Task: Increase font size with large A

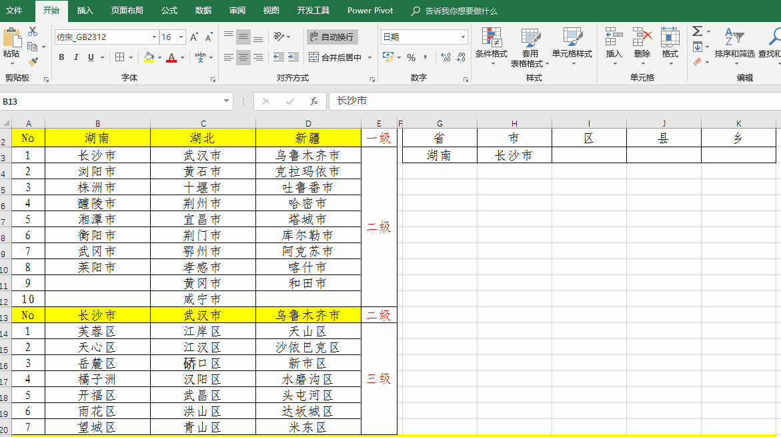Action: click(x=194, y=37)
